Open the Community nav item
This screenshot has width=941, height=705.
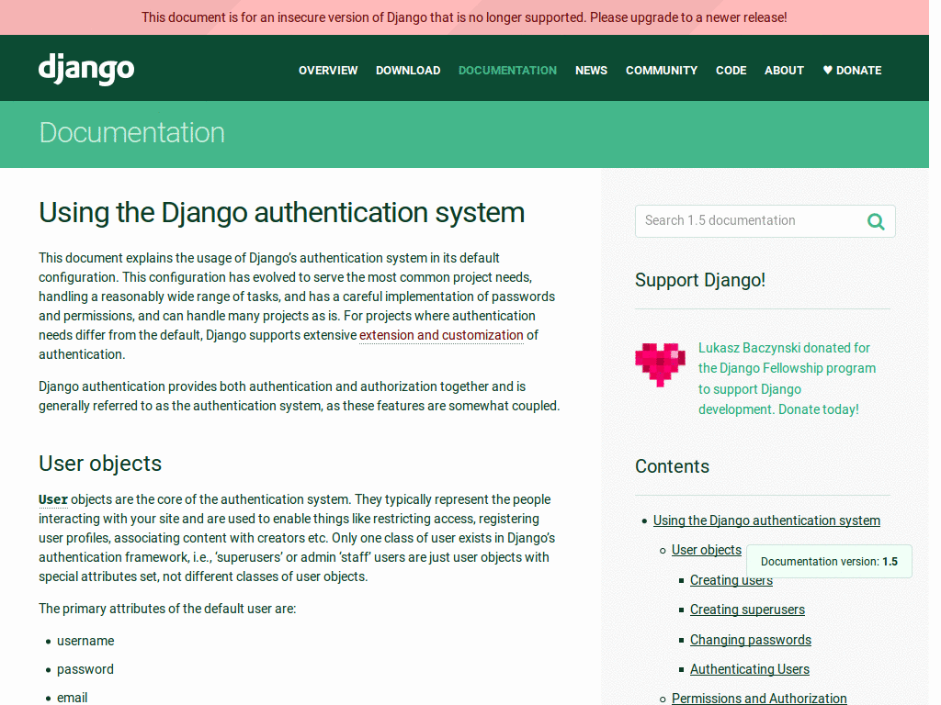tap(662, 70)
